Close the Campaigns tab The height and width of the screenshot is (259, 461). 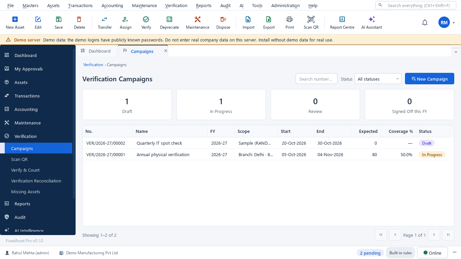pos(165,51)
